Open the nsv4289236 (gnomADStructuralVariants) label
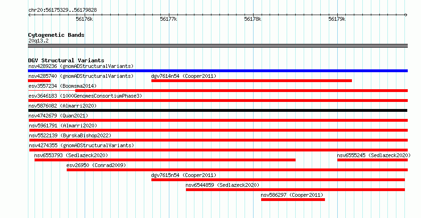 click(81, 66)
